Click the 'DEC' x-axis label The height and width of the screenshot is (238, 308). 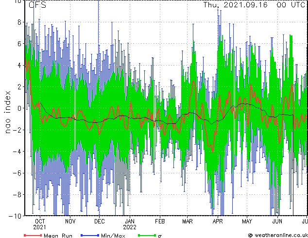point(100,221)
